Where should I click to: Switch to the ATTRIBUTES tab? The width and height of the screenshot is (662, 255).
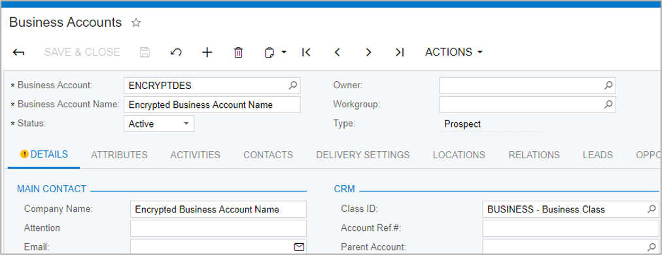119,155
